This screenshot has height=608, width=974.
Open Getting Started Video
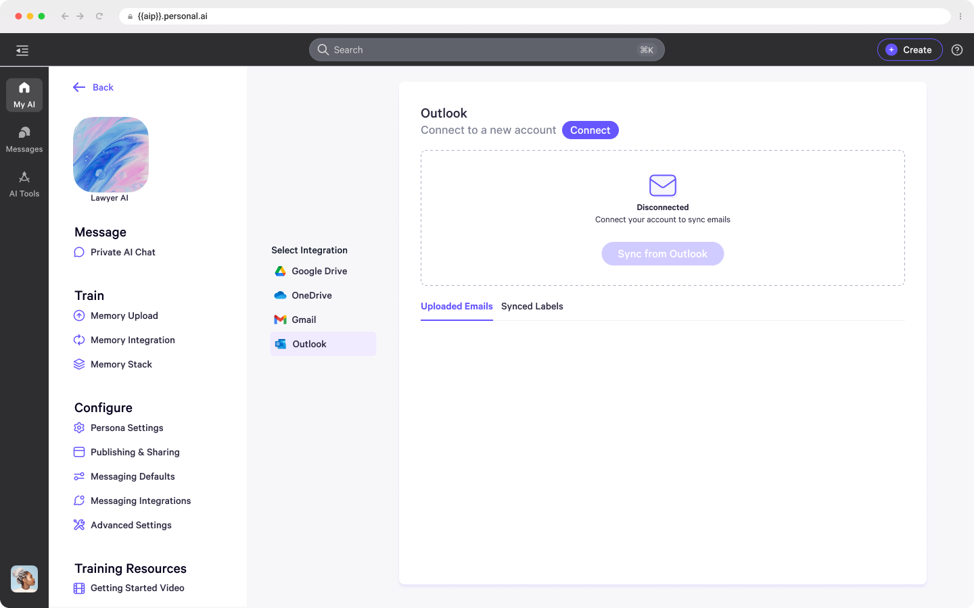[129, 588]
